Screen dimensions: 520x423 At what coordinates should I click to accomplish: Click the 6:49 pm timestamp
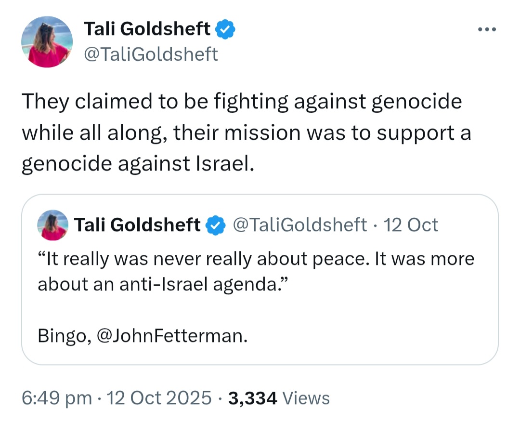[x=57, y=398]
